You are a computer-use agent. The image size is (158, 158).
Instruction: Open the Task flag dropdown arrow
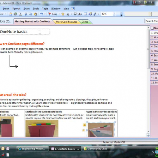59,14
